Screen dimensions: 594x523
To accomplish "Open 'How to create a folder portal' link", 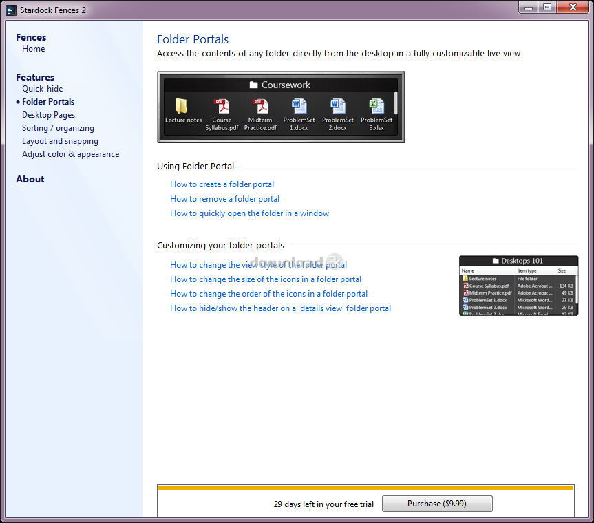I will click(222, 184).
